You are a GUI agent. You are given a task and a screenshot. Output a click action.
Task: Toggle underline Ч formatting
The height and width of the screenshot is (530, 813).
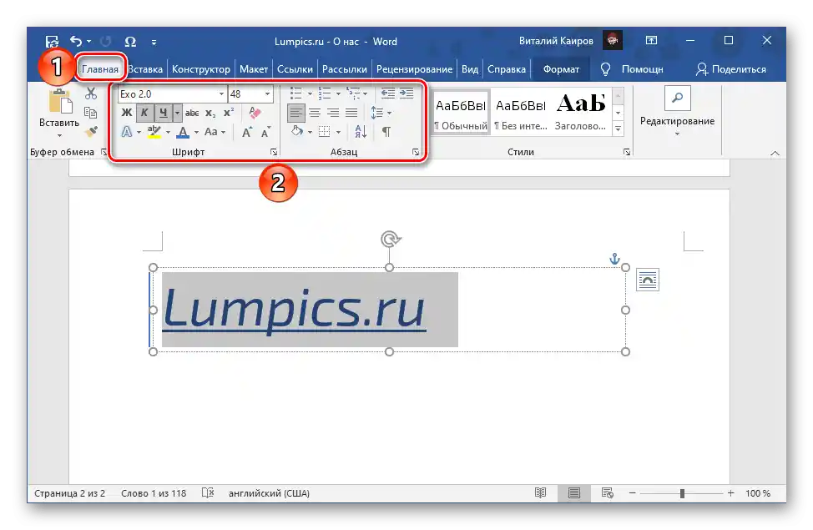click(x=163, y=113)
